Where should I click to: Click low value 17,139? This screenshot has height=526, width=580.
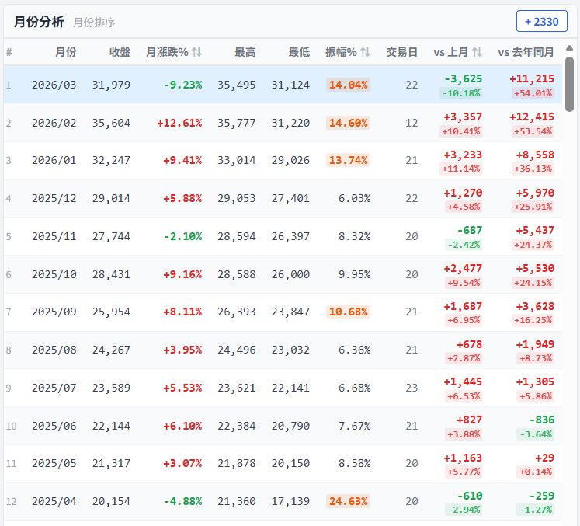(x=290, y=501)
